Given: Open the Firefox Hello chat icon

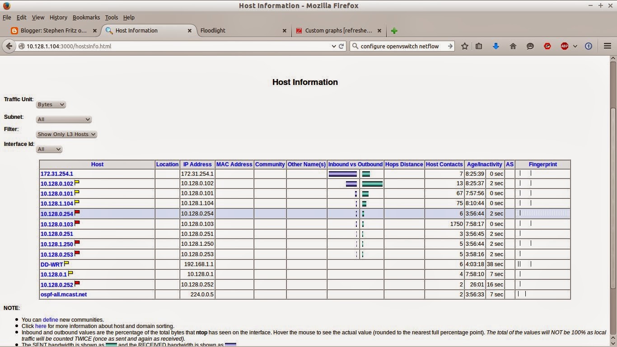Looking at the screenshot, I should pos(530,46).
